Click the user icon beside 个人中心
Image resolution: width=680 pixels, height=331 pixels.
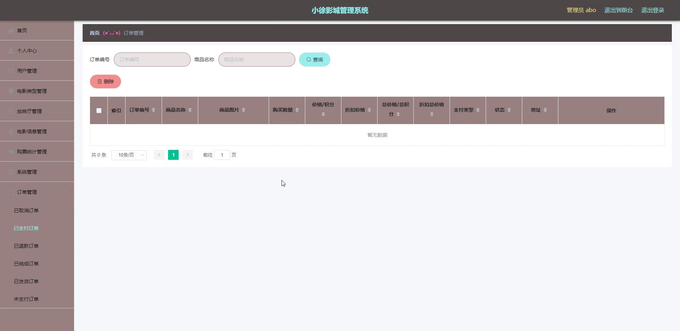pos(11,51)
